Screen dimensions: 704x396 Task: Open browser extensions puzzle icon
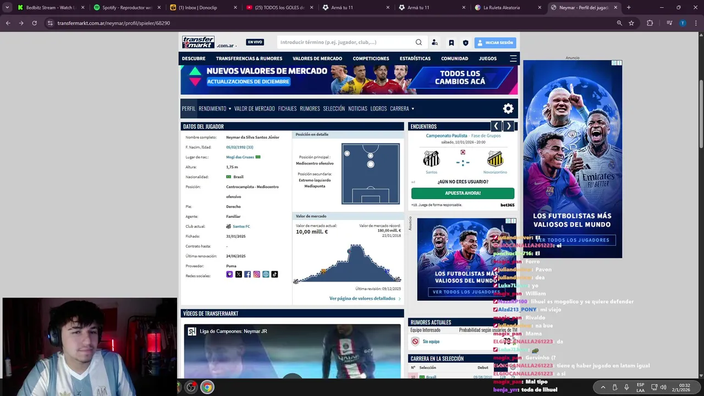pos(650,23)
